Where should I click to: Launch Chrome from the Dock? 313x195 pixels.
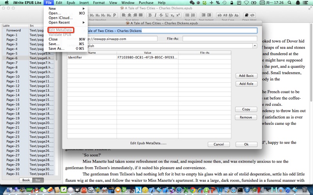coord(192,190)
